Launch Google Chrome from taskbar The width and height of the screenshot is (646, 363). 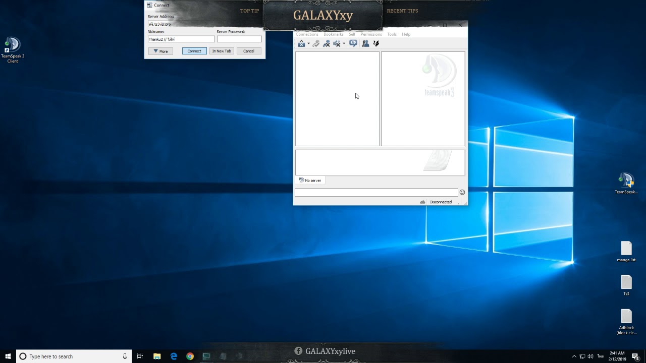coord(190,356)
